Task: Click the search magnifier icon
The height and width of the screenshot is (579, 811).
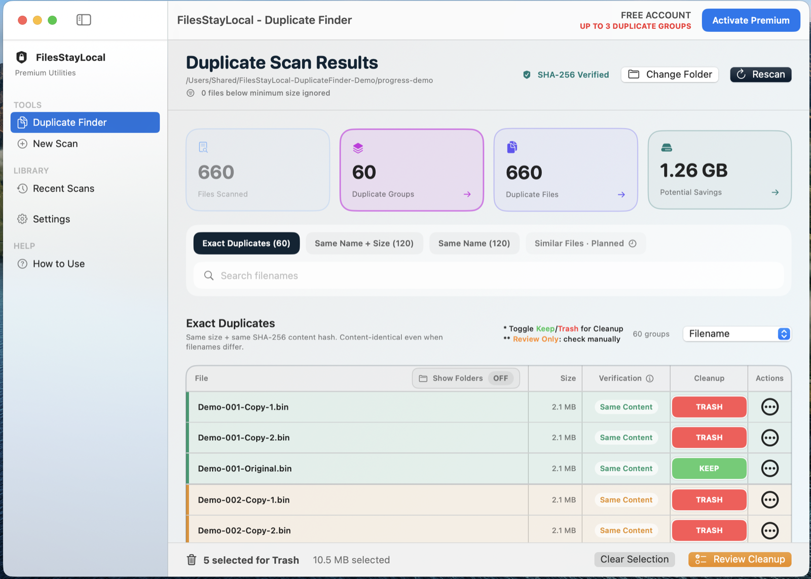Action: [x=209, y=276]
